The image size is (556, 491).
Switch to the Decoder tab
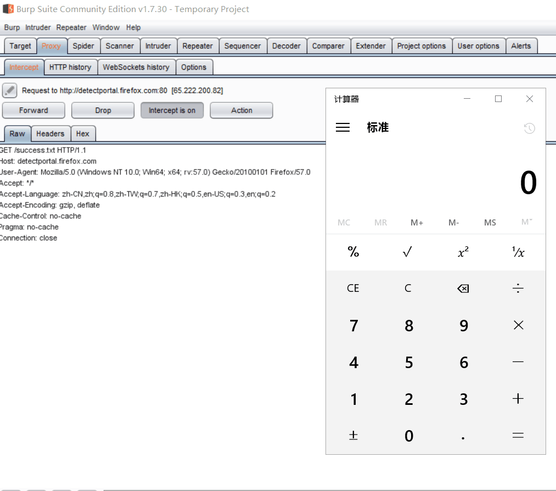pyautogui.click(x=287, y=46)
